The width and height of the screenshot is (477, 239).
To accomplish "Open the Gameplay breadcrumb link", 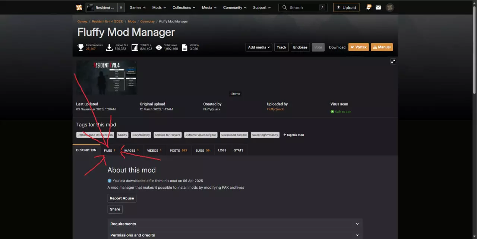I will point(147,22).
